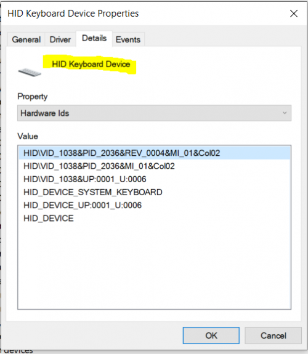
Task: Select the REV_0004&MI_01&Col02 hardware ID
Action: point(154,153)
